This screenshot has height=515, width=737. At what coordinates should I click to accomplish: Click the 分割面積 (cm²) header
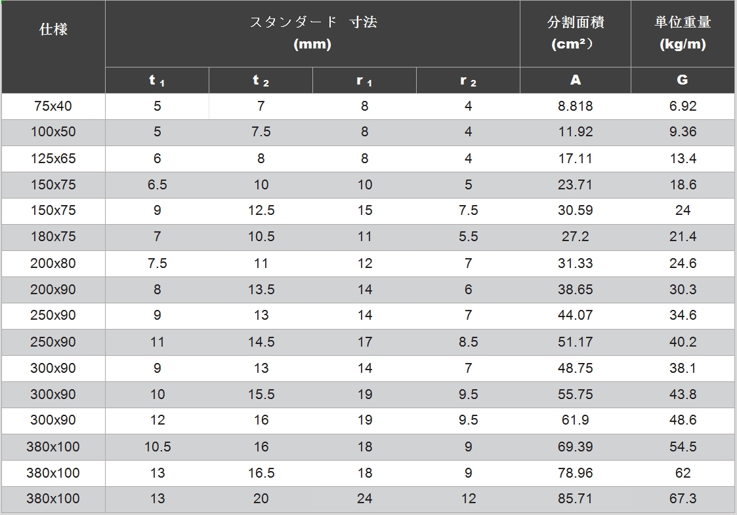(x=575, y=33)
